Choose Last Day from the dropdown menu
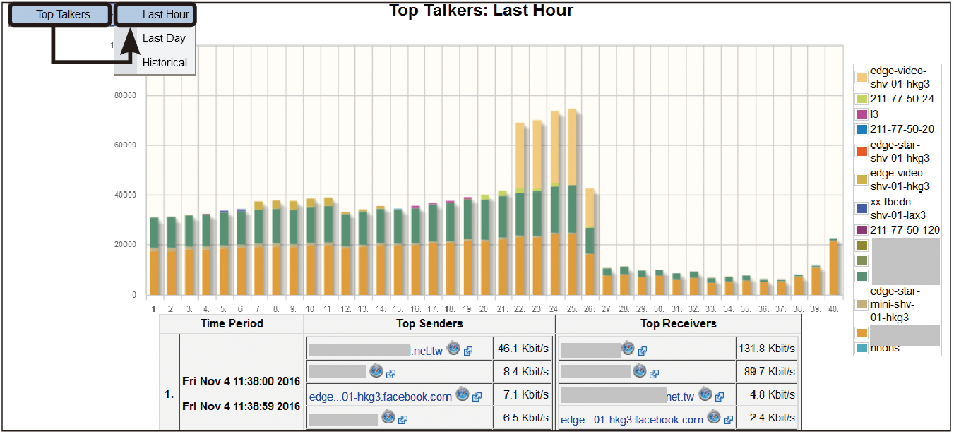954x434 pixels. (x=163, y=38)
